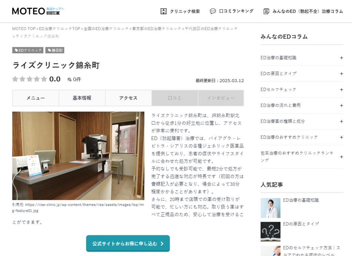The width and height of the screenshot is (352, 256).
Task: Open ED治療クリニックTOP breadcrumb
Action: coord(59,29)
